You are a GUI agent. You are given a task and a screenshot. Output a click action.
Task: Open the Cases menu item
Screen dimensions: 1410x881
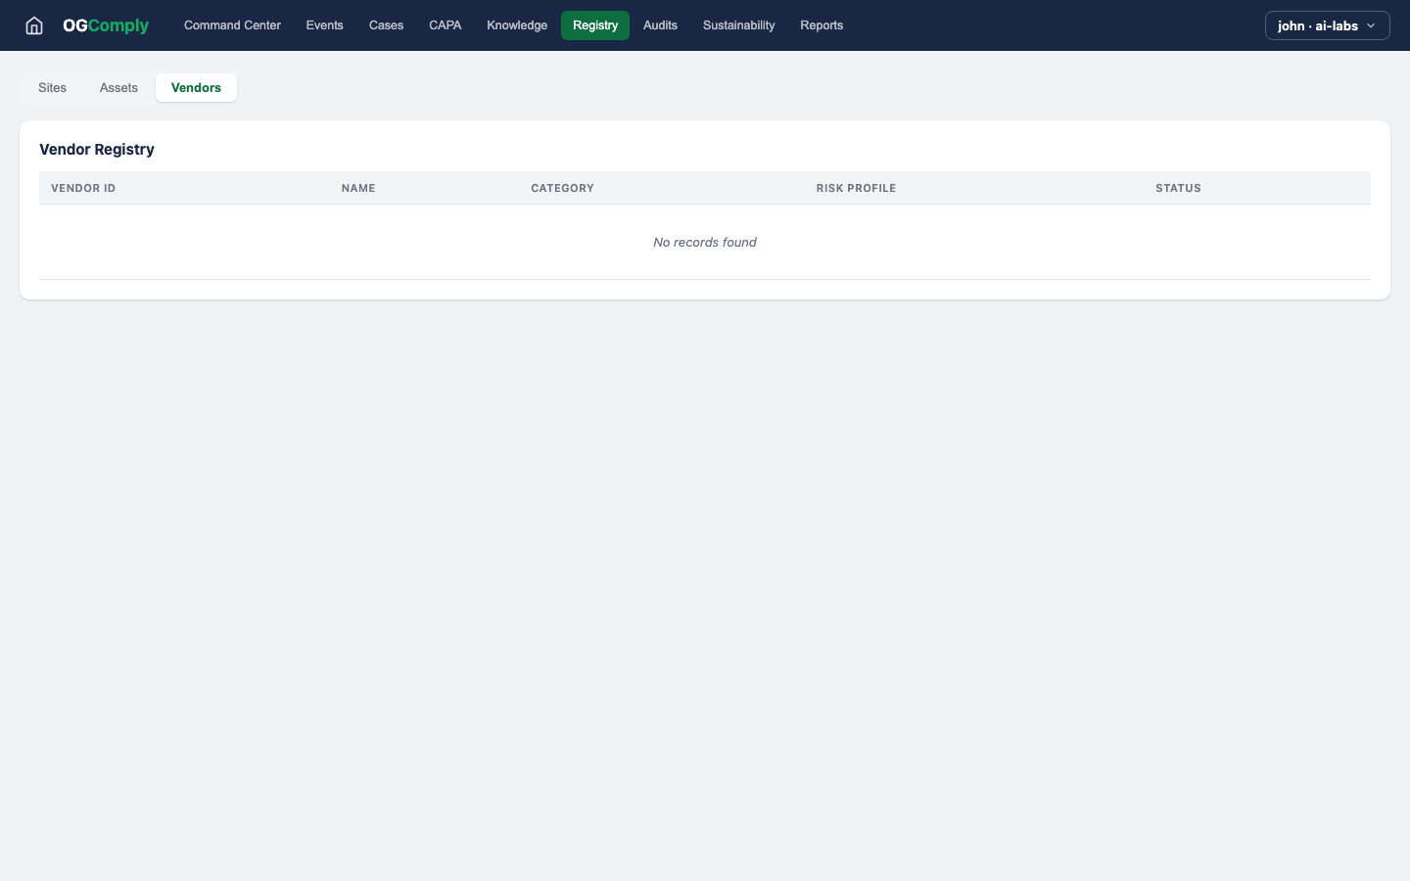[386, 25]
